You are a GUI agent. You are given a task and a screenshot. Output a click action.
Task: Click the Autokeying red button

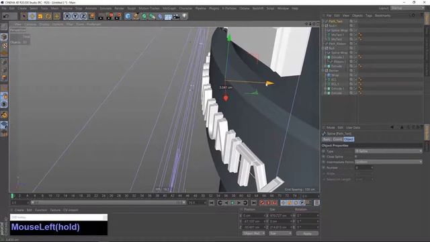pyautogui.click(x=268, y=203)
